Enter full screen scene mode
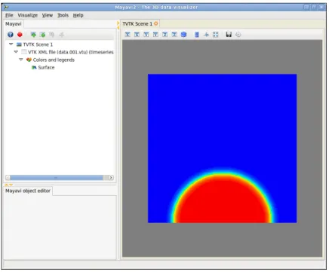 pos(216,35)
